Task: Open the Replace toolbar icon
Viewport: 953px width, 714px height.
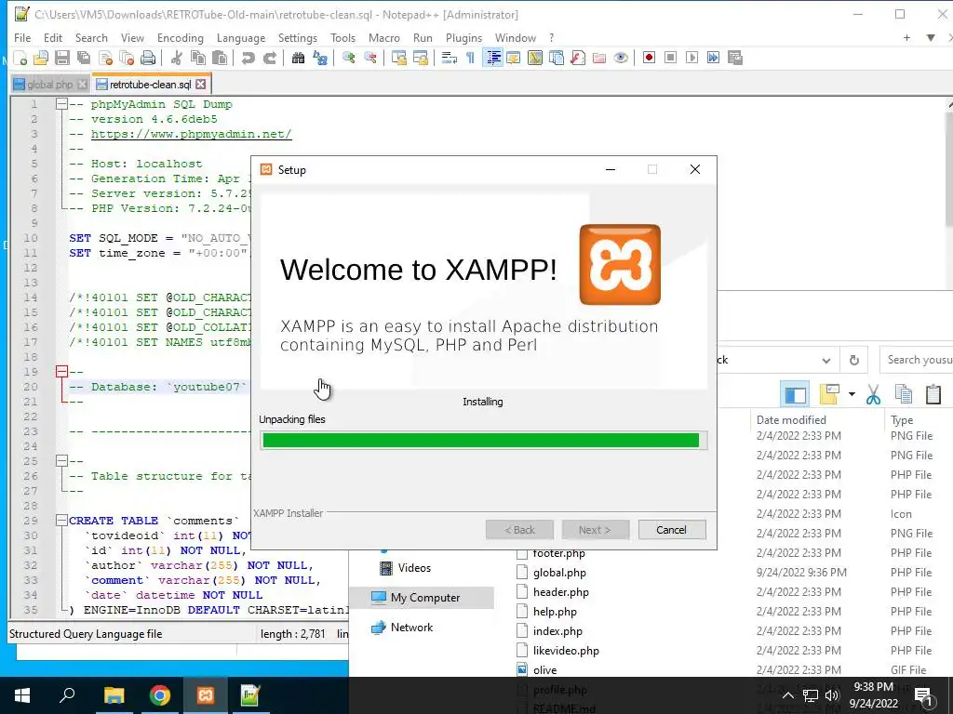Action: pyautogui.click(x=320, y=58)
